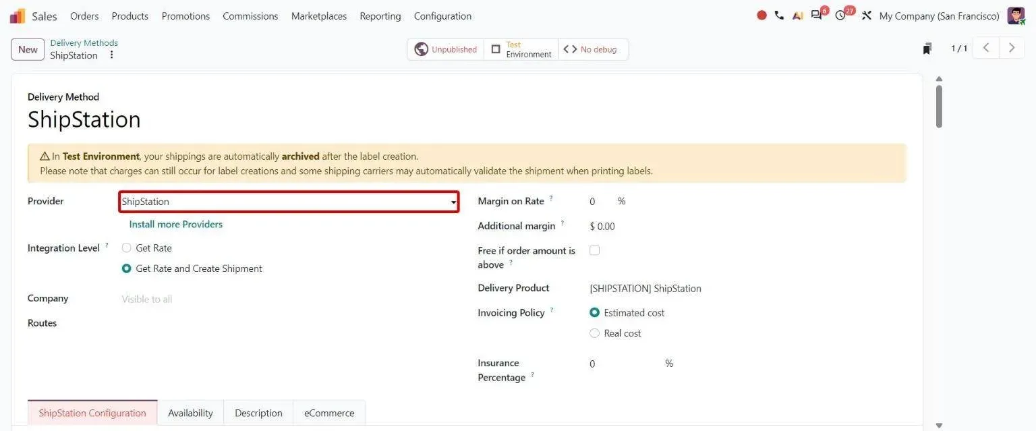Tick the Free if order amount checkbox
The image size is (1036, 431).
pyautogui.click(x=594, y=250)
